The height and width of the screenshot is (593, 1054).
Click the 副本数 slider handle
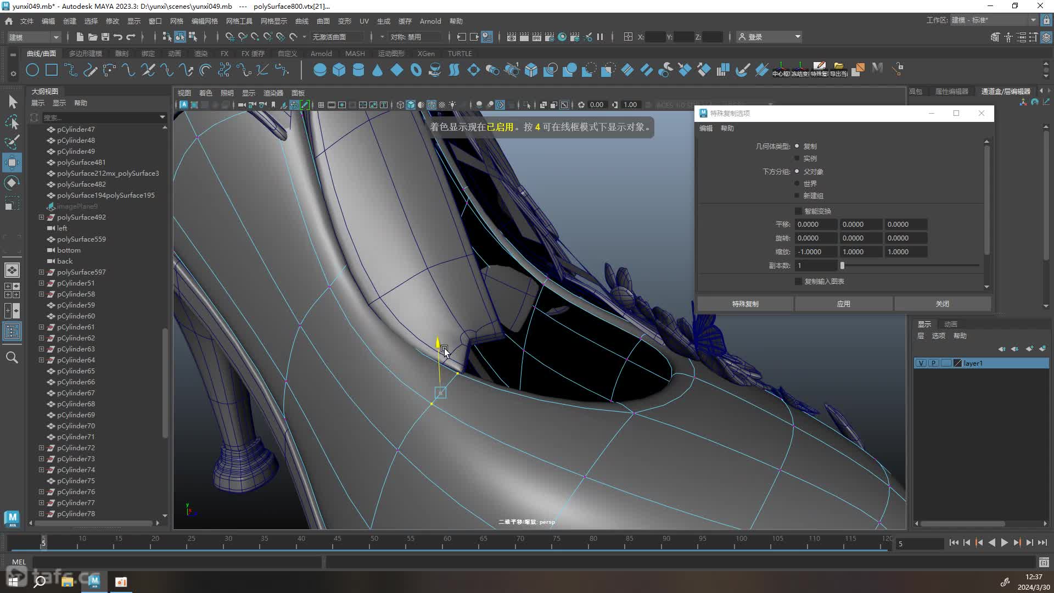point(842,265)
